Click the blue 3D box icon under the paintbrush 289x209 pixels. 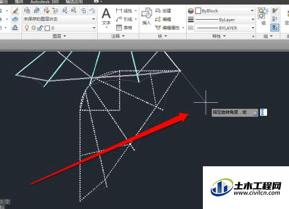[x=15, y=19]
